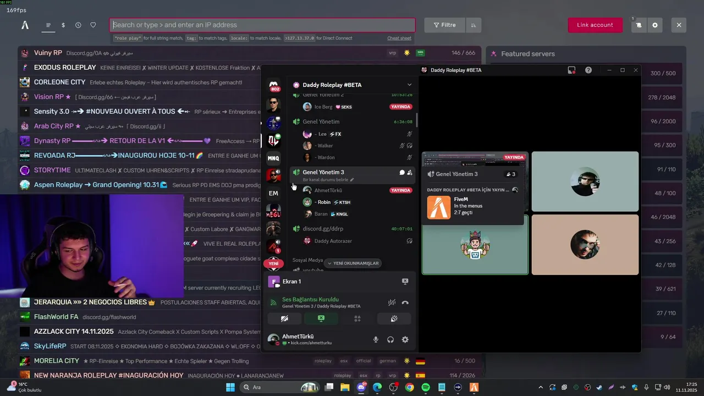The height and width of the screenshot is (396, 704).
Task: Select the Genel Yönetim 3 voice channel
Action: [x=353, y=175]
